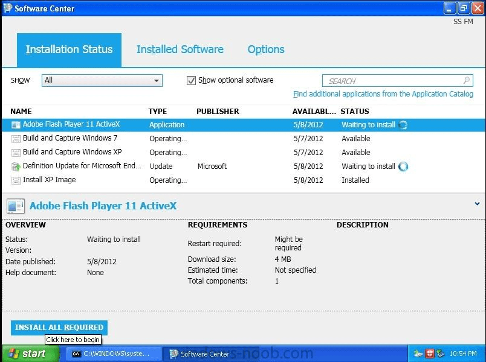Click INSTALL ALL REQUIRED button
Screen dimensions: 486x362
click(x=59, y=328)
